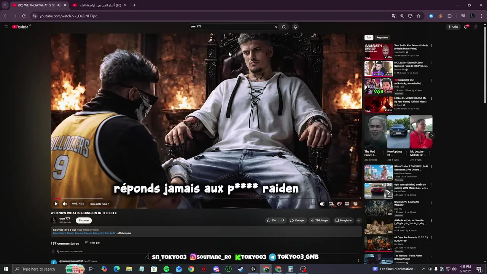Open the browser extensions puzzle icon
This screenshot has height=274, width=487.
point(449,16)
